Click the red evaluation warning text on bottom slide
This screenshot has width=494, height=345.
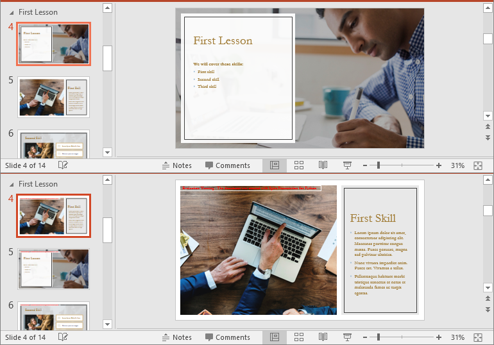(x=250, y=188)
